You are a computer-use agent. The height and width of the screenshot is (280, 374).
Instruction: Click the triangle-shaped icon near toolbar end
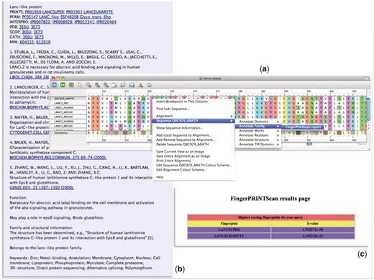point(141,85)
